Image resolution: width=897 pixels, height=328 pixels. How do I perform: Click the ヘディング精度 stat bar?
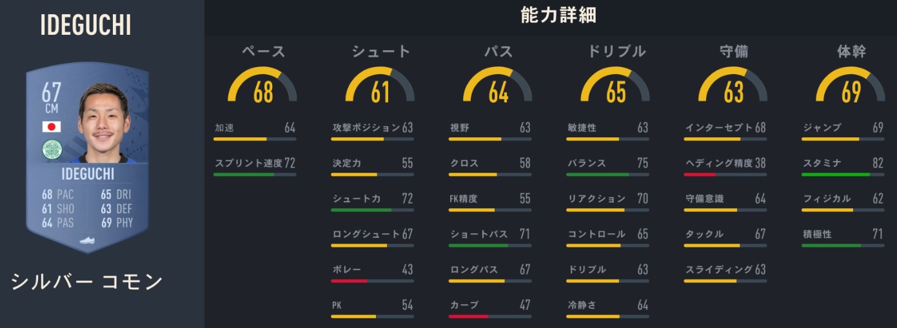point(725,174)
